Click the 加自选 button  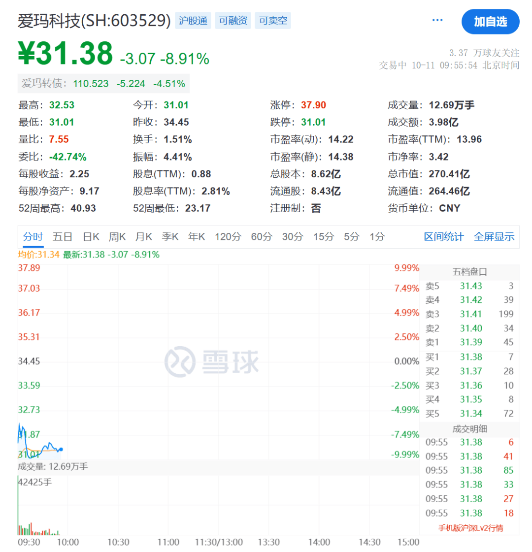click(x=490, y=22)
